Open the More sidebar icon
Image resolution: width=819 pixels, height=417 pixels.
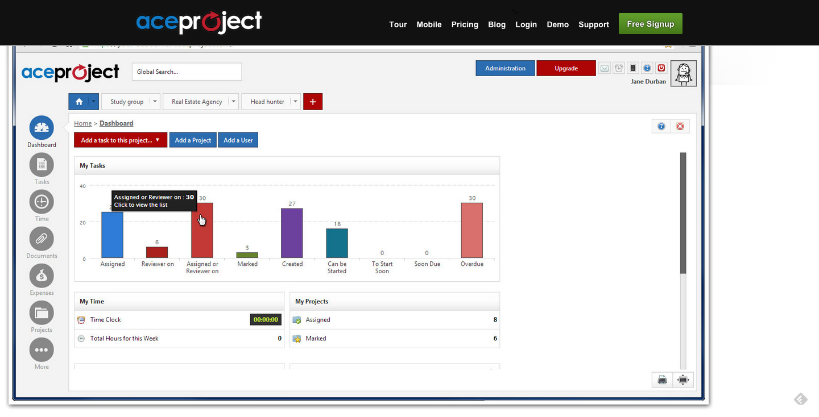click(42, 350)
